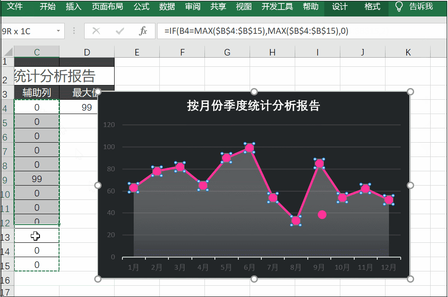
Task: Click the select-all corner triangle
Action: 8,52
